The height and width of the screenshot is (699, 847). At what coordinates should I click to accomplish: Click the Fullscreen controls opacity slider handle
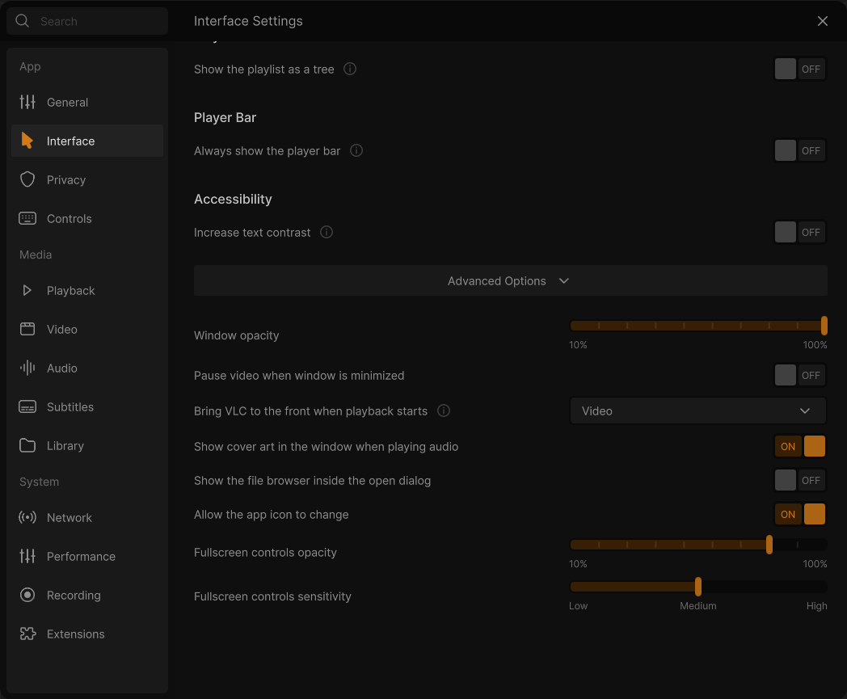pyautogui.click(x=769, y=545)
